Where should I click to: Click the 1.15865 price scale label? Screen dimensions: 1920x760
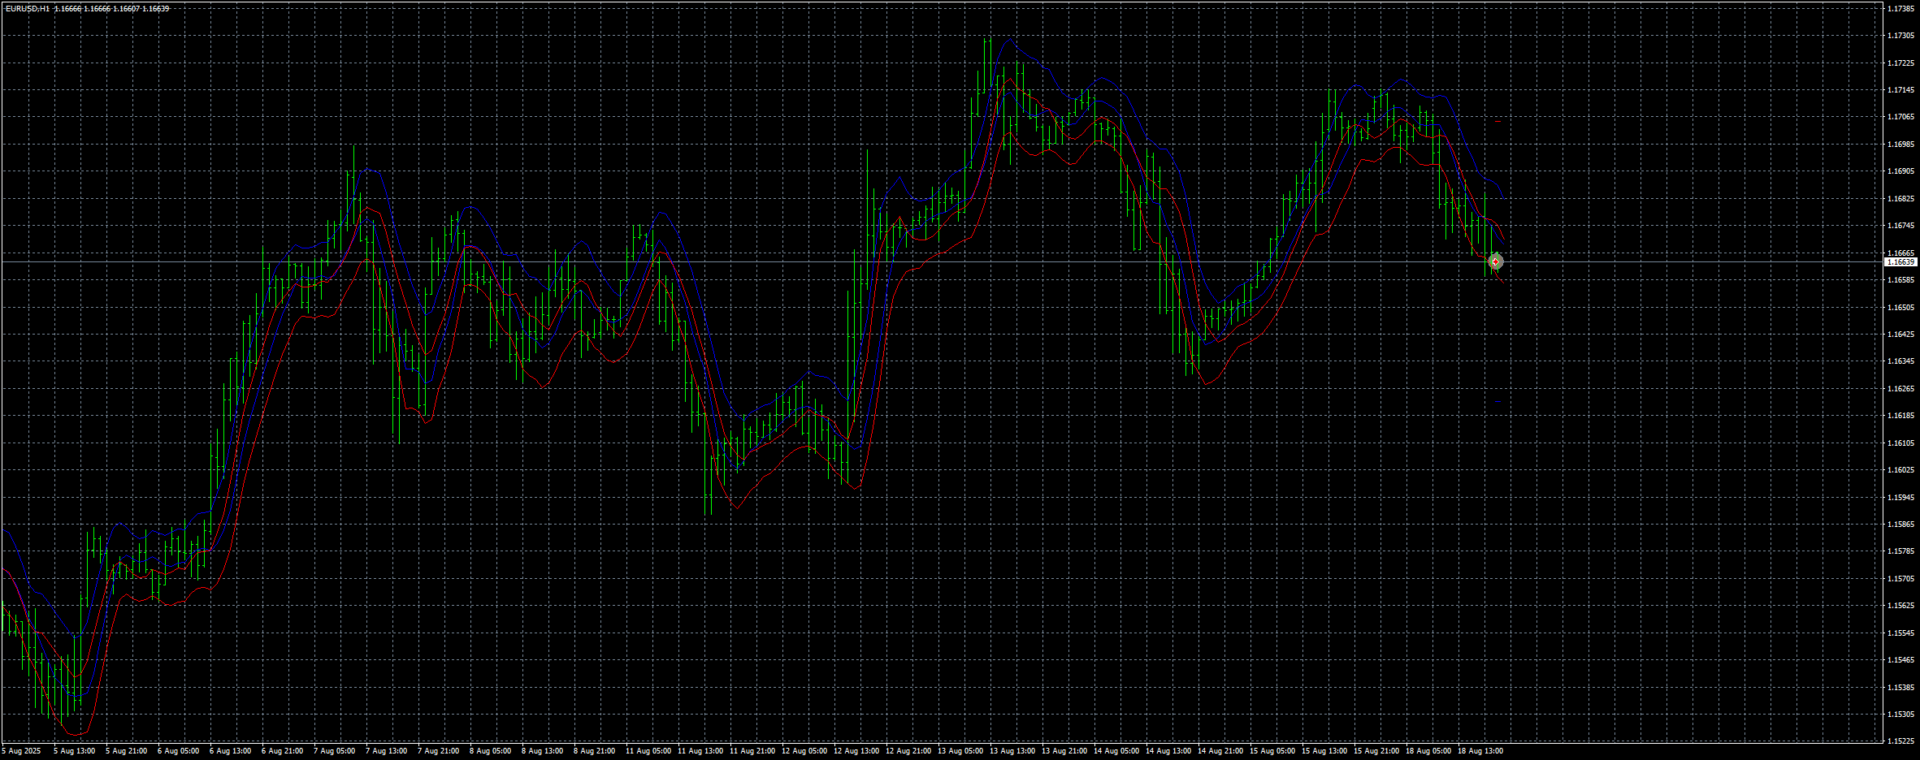point(1901,525)
